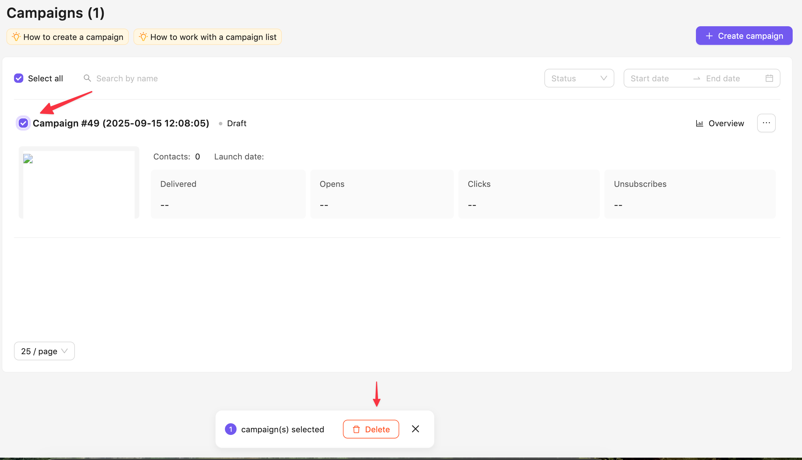
Task: Expand the Status filter dropdown
Action: coord(579,78)
